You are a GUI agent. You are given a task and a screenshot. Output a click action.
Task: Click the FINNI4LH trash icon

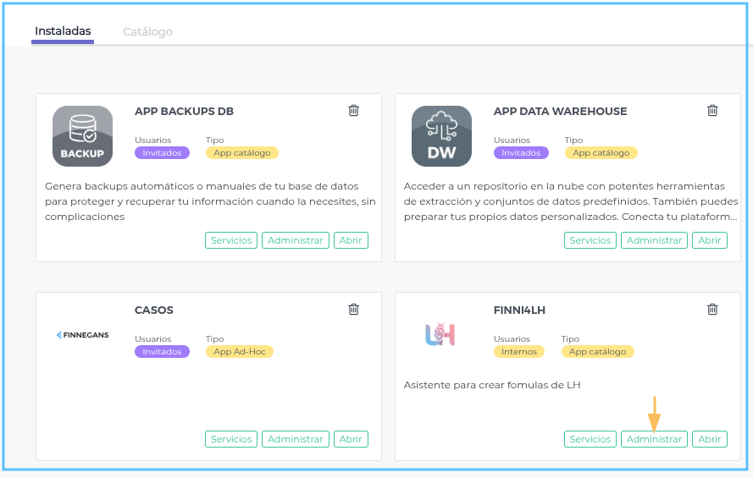[x=713, y=310]
